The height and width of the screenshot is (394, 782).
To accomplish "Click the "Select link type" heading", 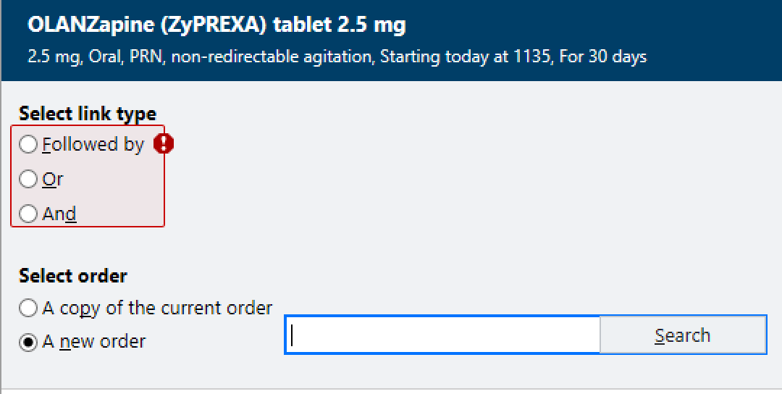I will point(88,114).
